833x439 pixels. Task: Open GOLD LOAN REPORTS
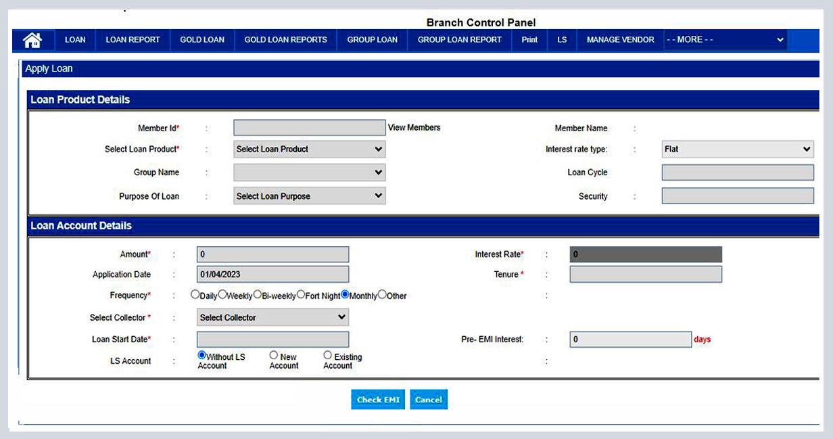(x=285, y=40)
